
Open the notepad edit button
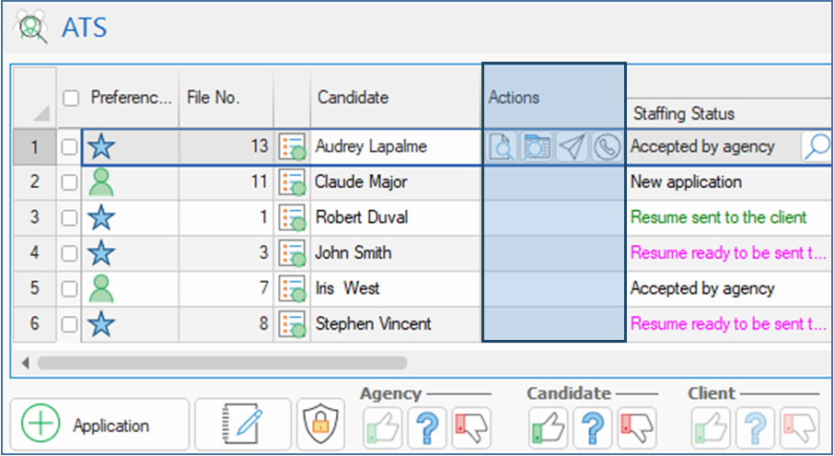click(x=243, y=425)
